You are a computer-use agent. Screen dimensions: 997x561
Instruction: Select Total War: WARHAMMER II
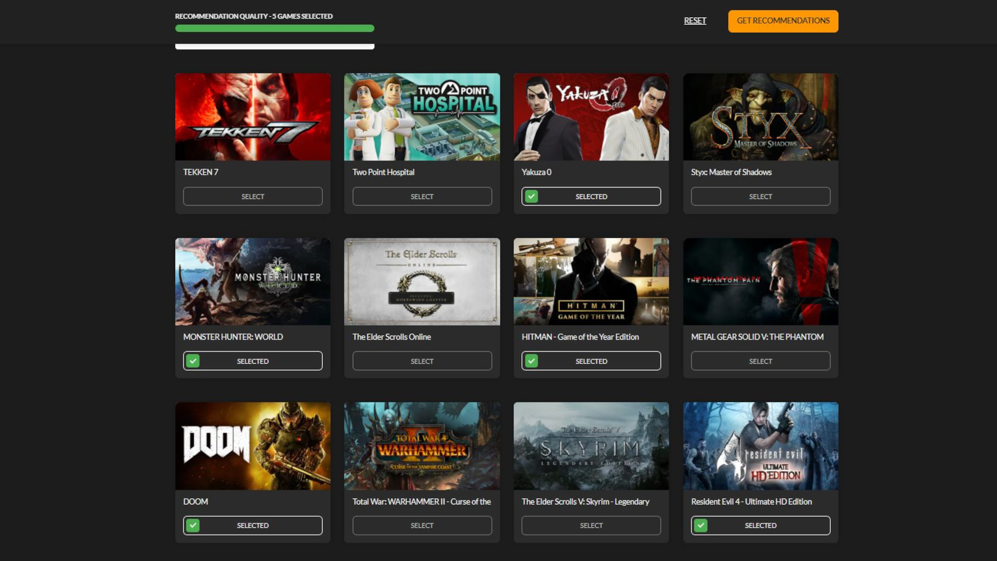coord(422,526)
